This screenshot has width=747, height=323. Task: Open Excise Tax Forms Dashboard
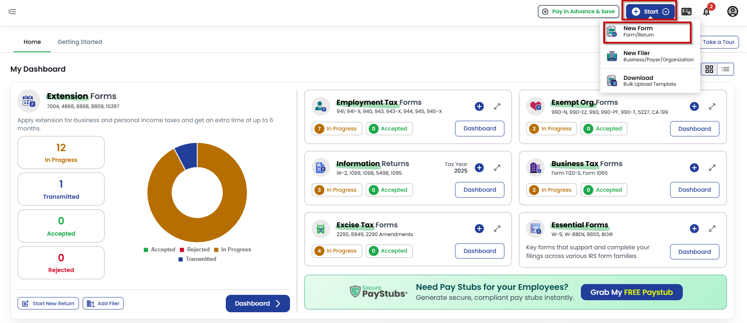click(480, 251)
